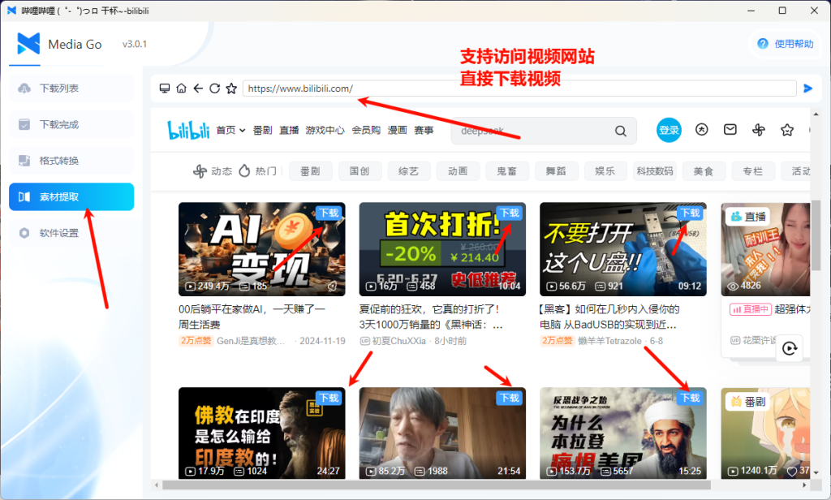Click 下载 on the AI变现 video thumbnail

point(329,213)
